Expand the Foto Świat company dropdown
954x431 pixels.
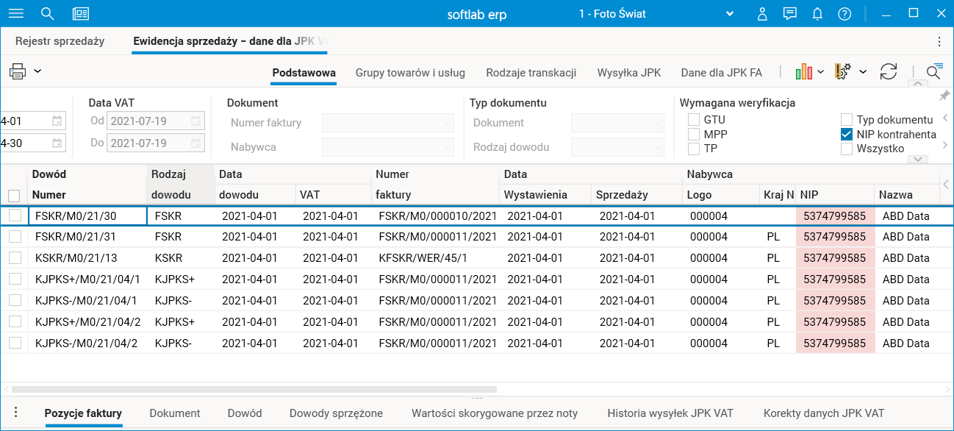coord(730,14)
